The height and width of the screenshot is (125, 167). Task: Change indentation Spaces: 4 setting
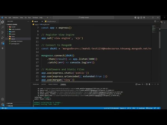[x=123, y=108]
